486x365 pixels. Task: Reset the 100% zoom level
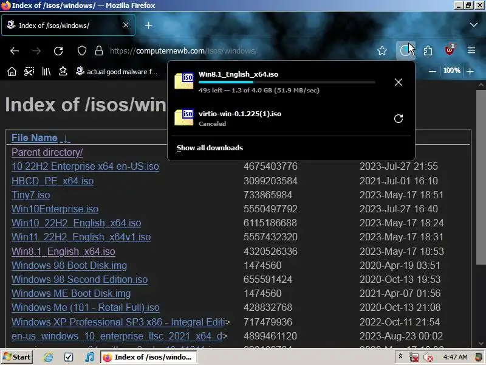451,71
